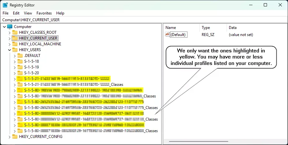The image size is (288, 145).
Task: Click the (Default) string value icon
Action: pyautogui.click(x=167, y=34)
